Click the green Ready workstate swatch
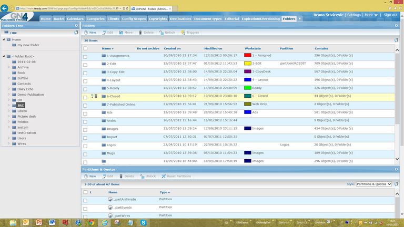 click(x=248, y=88)
